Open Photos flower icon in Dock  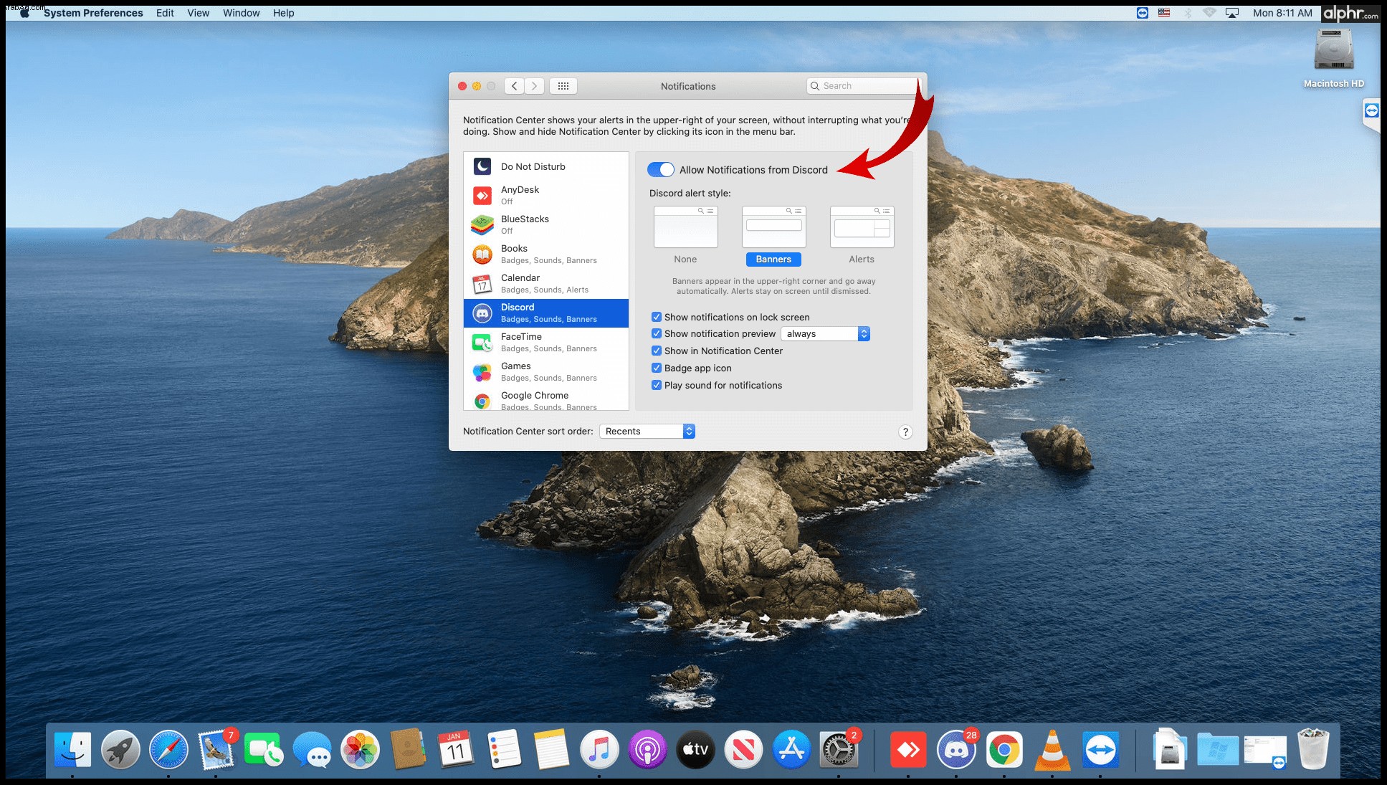[360, 750]
